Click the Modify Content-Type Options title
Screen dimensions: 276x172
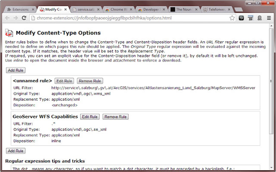click(x=58, y=33)
